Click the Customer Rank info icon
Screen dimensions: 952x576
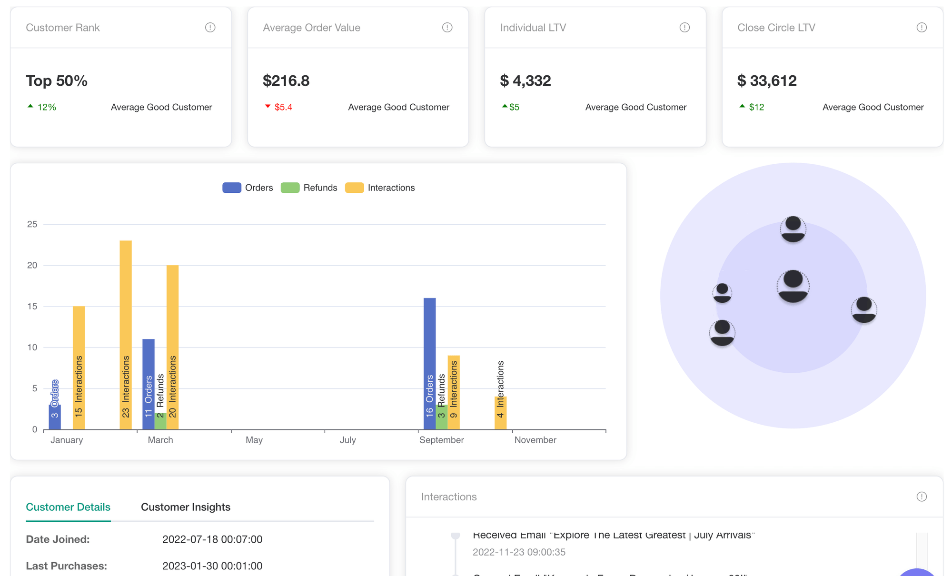[x=210, y=28]
